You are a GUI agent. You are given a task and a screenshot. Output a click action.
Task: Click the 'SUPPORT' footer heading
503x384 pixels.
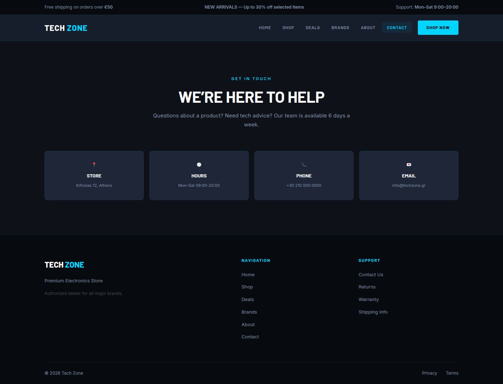pyautogui.click(x=369, y=260)
